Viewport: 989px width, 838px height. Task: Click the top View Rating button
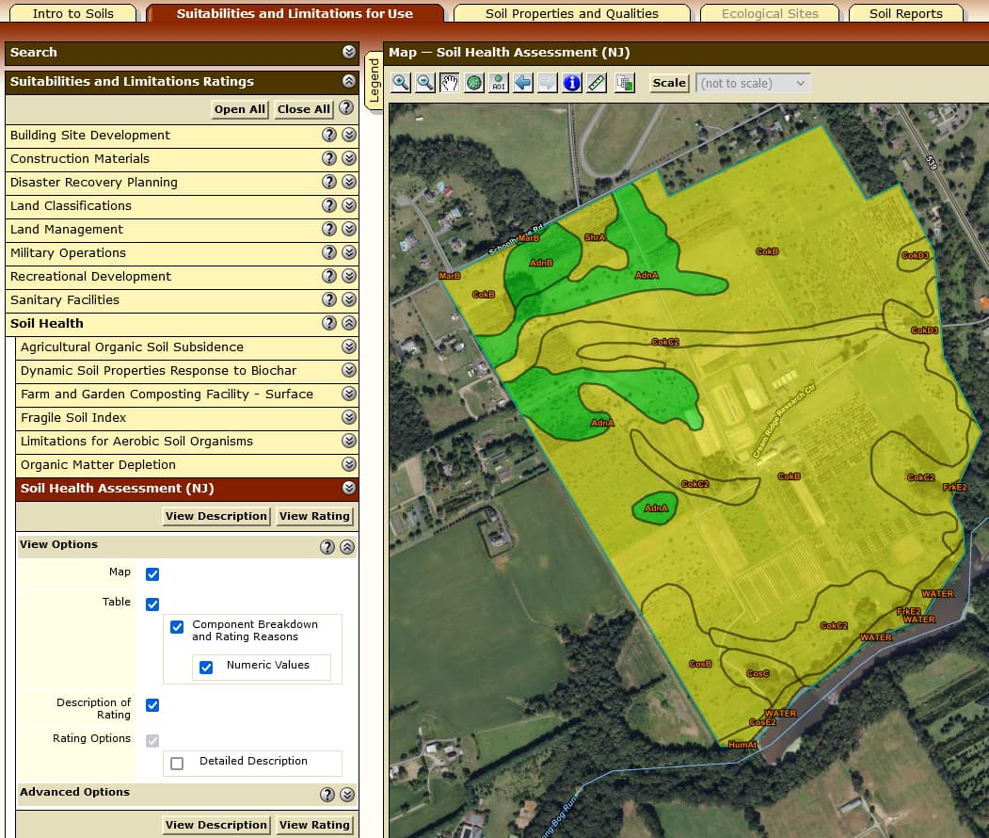(314, 516)
